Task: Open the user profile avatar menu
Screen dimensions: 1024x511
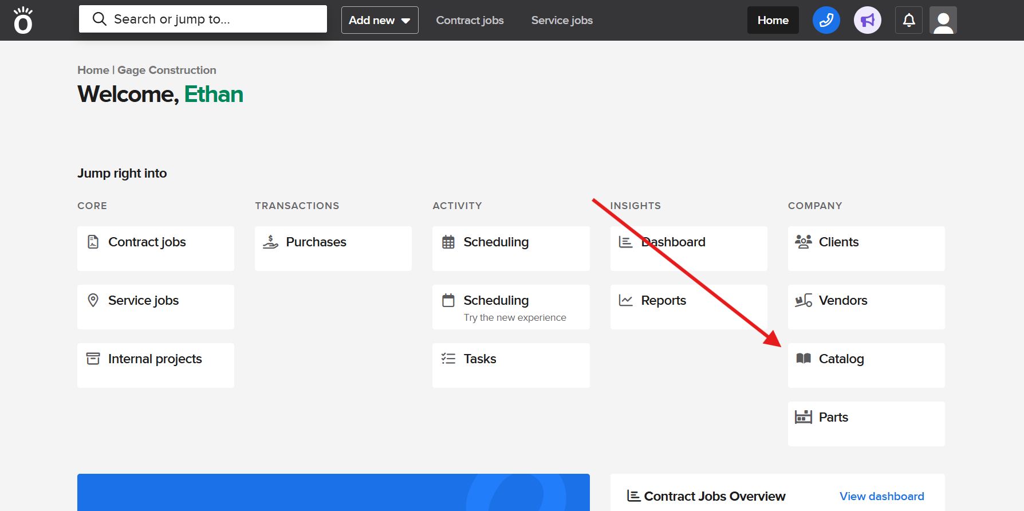Action: (x=943, y=20)
